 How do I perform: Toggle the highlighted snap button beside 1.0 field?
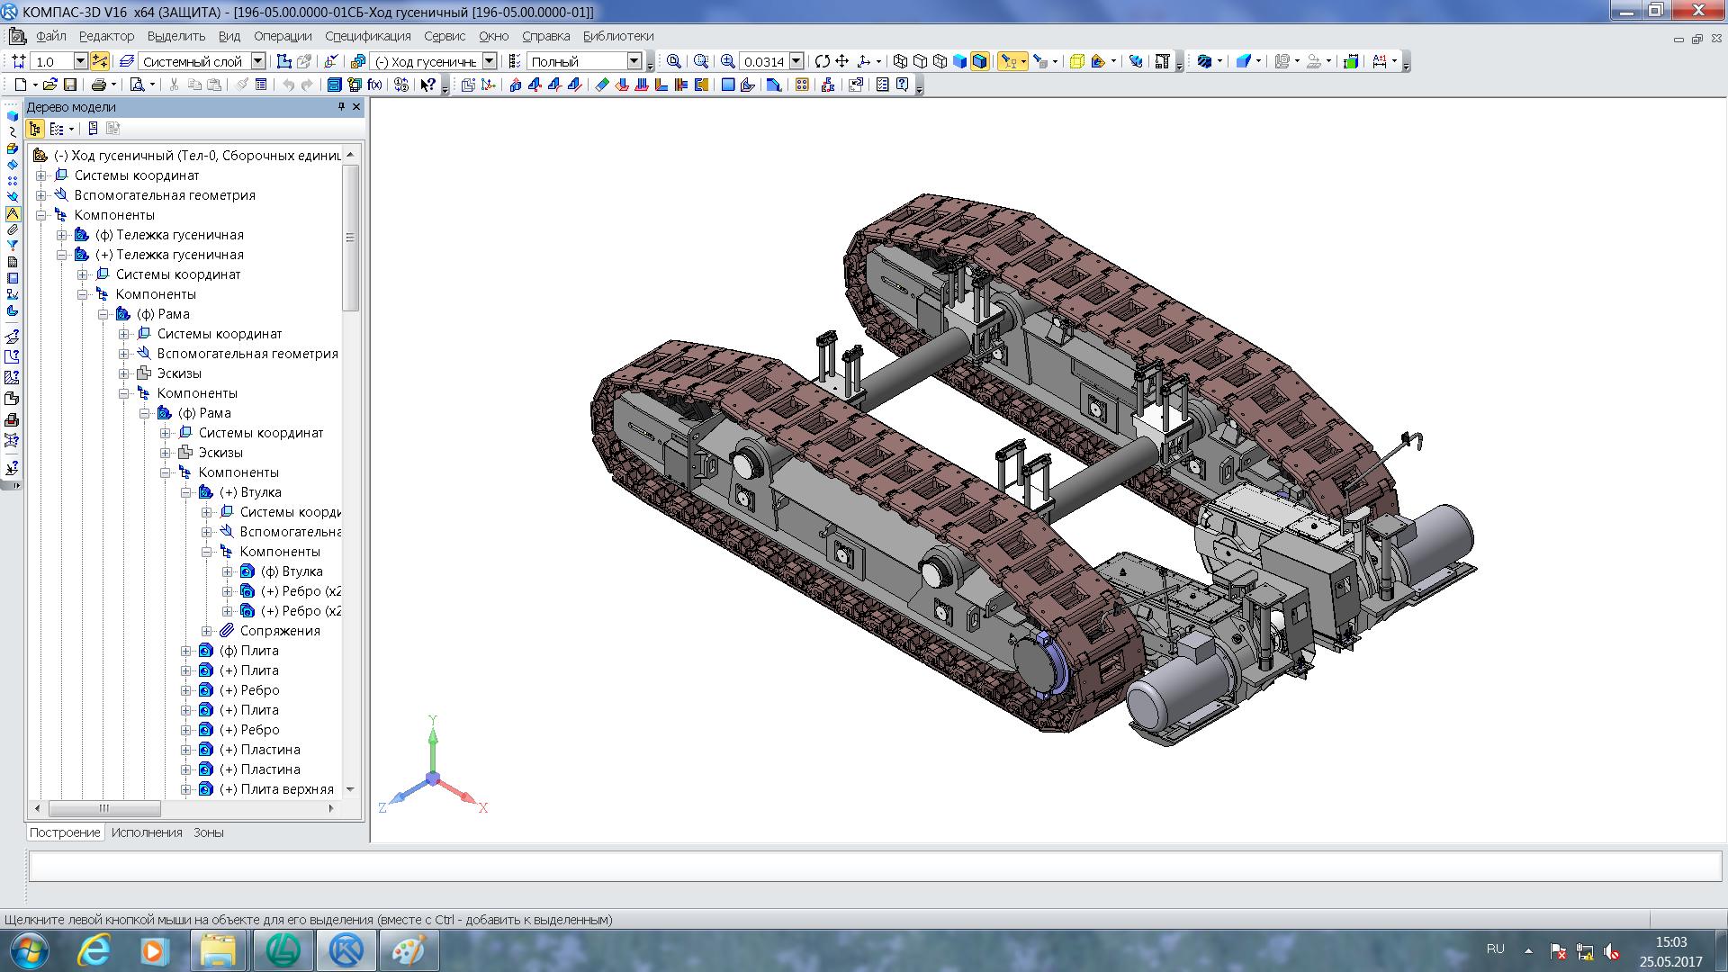100,61
